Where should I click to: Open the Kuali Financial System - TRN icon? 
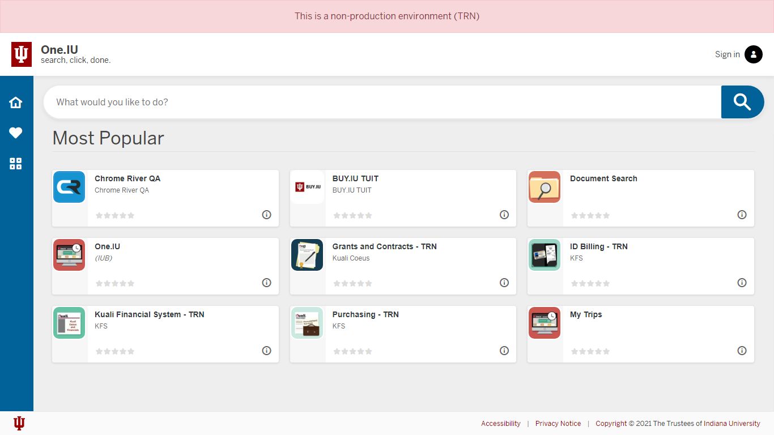tap(69, 323)
